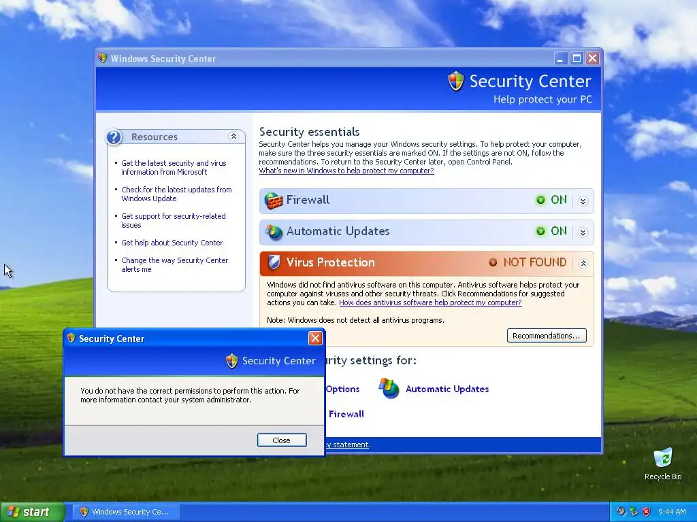Open the Recycle Bin desktop icon
The width and height of the screenshot is (697, 522).
[663, 464]
